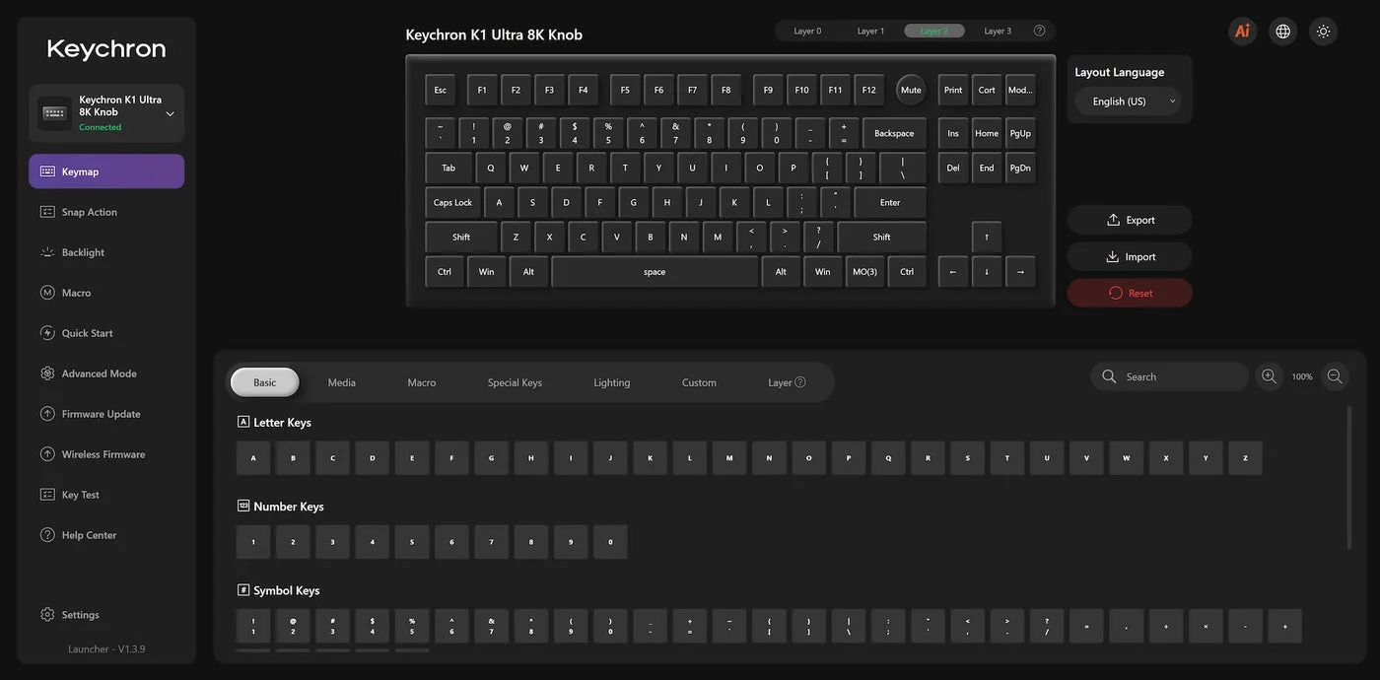Select the Lighting keycode tab
Image resolution: width=1380 pixels, height=680 pixels.
tap(612, 382)
